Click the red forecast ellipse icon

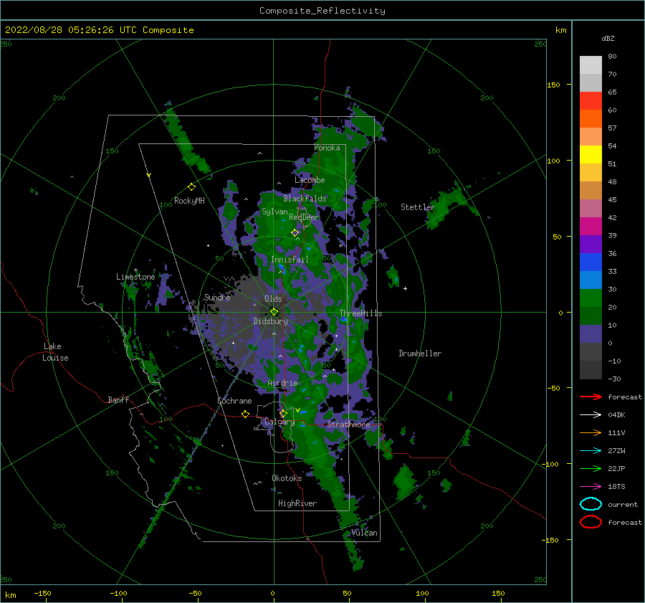(591, 522)
